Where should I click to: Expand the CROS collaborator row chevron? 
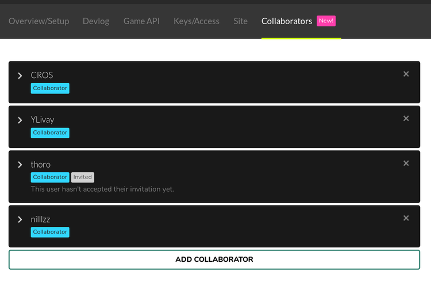[x=20, y=76]
